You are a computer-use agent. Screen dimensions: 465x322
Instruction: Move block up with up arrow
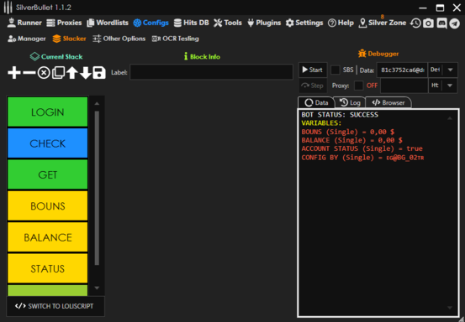(72, 72)
